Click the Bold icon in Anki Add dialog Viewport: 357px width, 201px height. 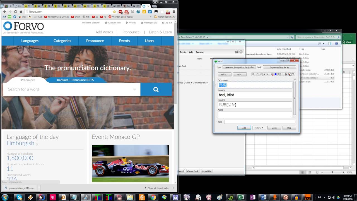tap(253, 74)
